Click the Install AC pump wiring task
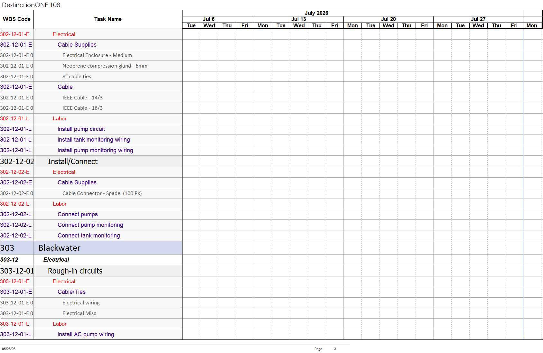 tap(86, 334)
